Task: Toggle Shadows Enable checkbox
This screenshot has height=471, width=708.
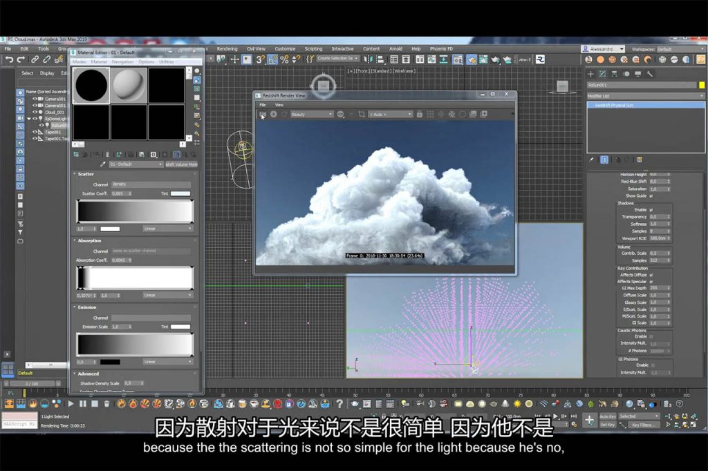Action: 651,210
